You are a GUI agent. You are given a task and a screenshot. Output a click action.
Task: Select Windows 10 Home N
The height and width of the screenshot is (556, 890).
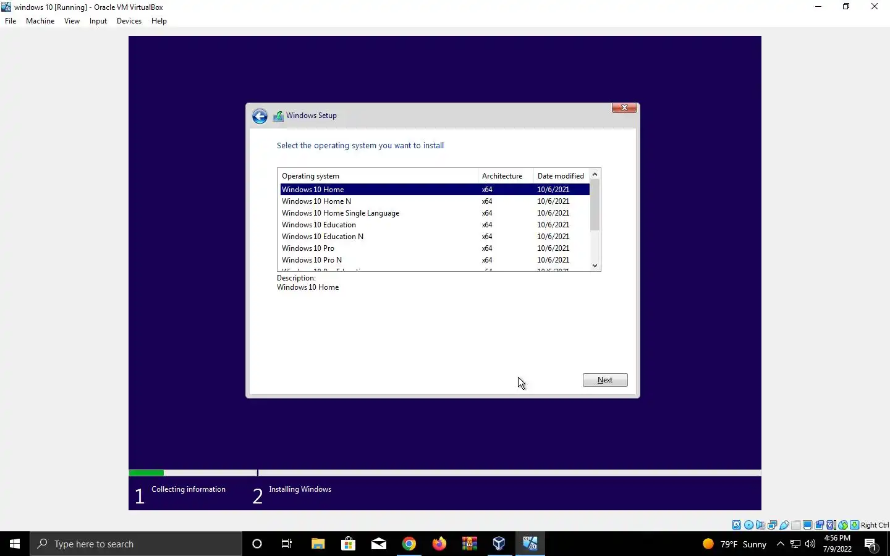point(434,201)
